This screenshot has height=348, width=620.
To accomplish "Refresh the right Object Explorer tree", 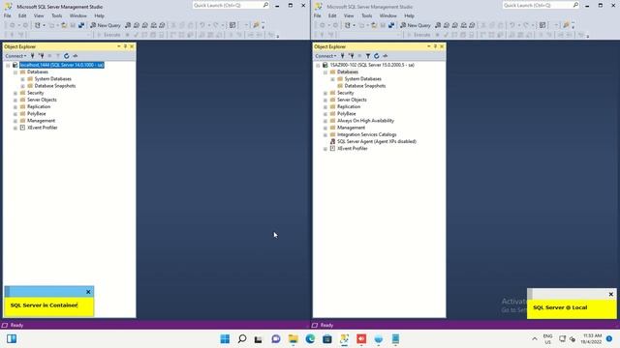I will pos(377,56).
